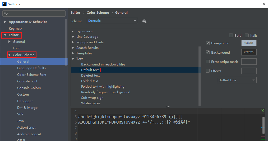This screenshot has width=268, height=141.
Task: Collapse the Color Scheme node arrow
Action: pos(10,55)
